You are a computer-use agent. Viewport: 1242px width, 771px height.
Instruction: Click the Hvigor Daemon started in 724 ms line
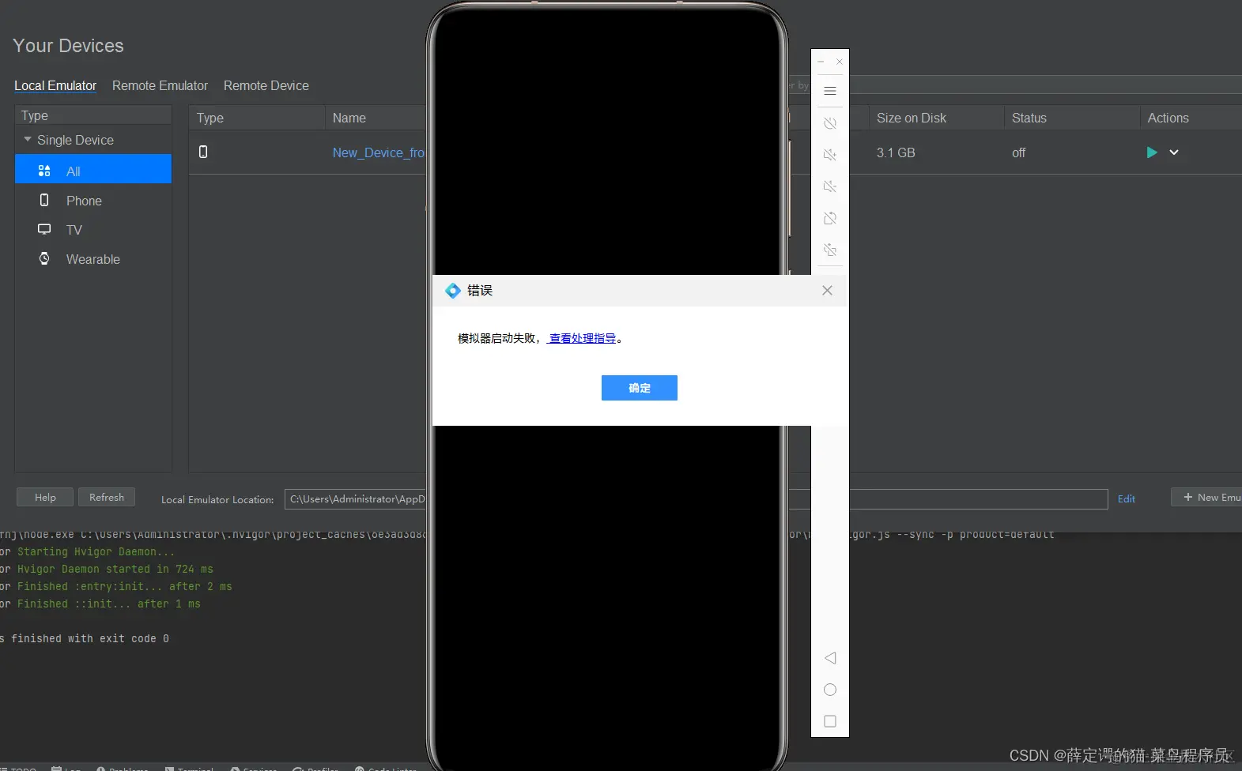[115, 569]
